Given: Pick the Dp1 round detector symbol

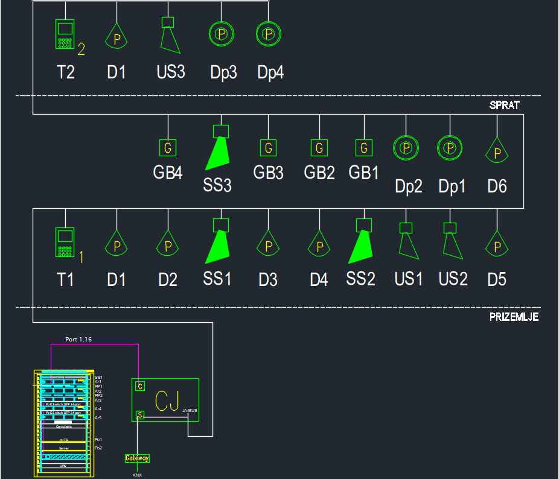Looking at the screenshot, I should coord(449,147).
